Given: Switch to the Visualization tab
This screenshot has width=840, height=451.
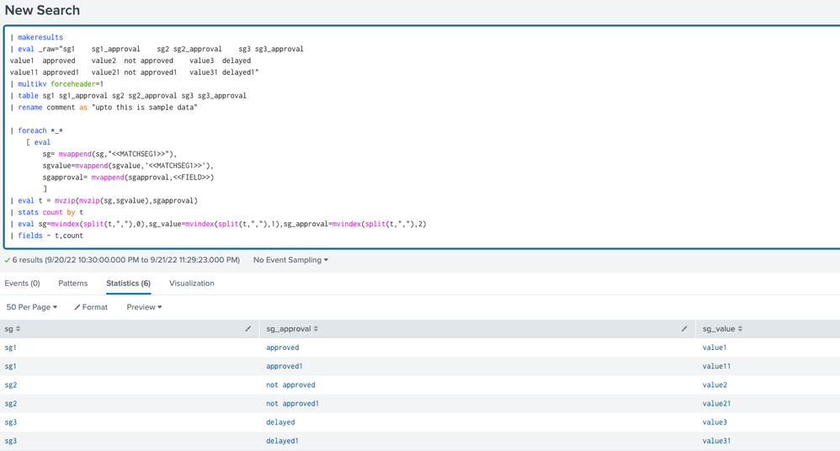Looking at the screenshot, I should [x=192, y=284].
